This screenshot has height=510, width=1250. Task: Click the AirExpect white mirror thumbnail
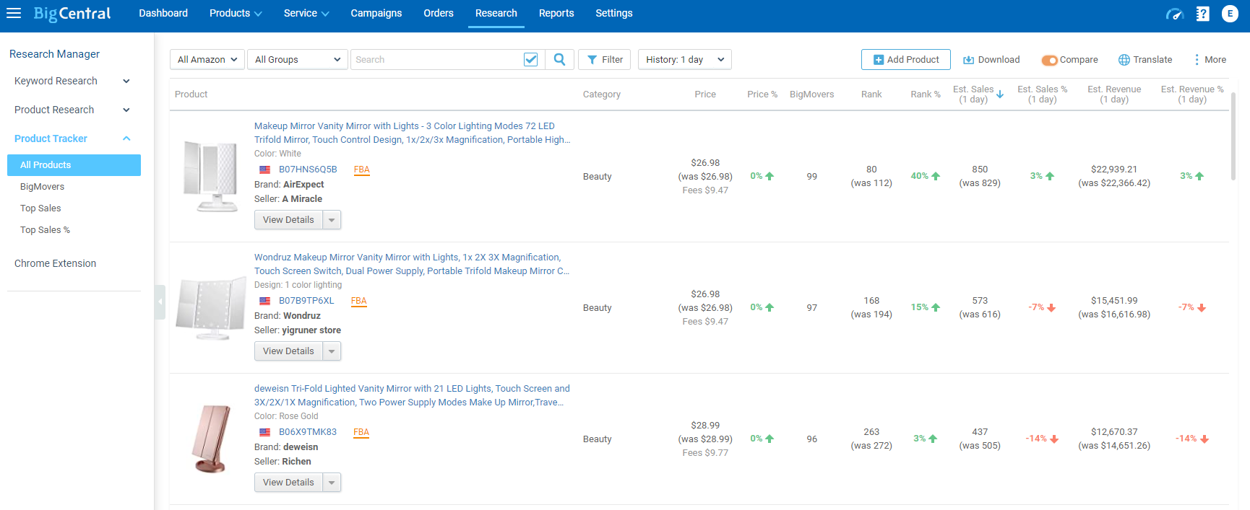point(210,176)
